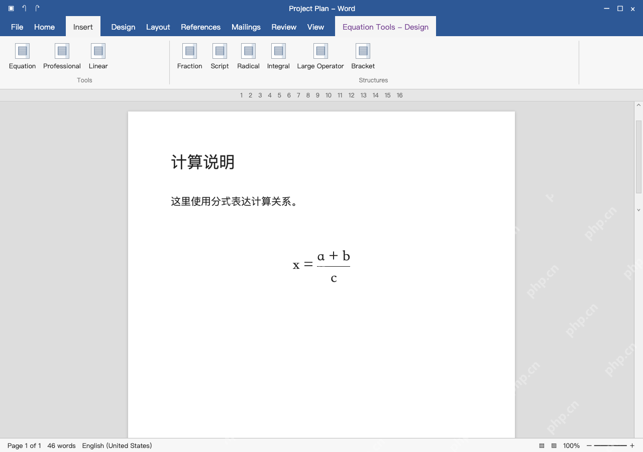Select the equation x = (a + b)/c

[x=321, y=266]
